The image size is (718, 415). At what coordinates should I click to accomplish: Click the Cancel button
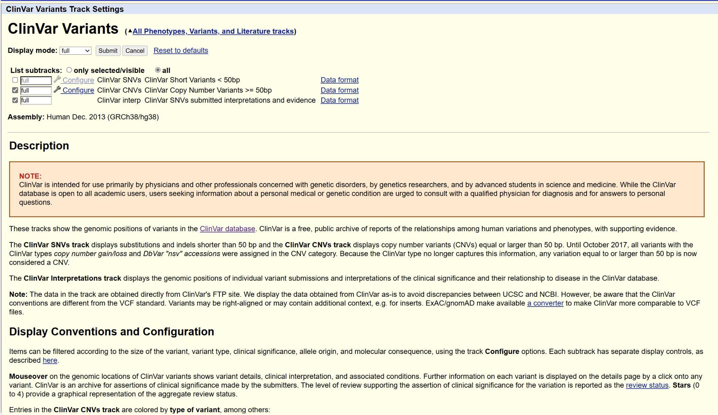coord(135,51)
